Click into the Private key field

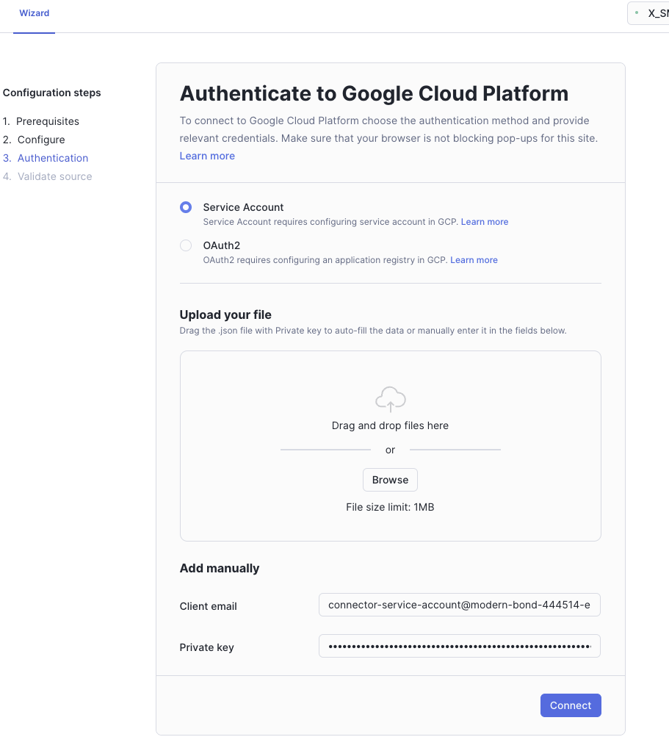click(x=459, y=646)
